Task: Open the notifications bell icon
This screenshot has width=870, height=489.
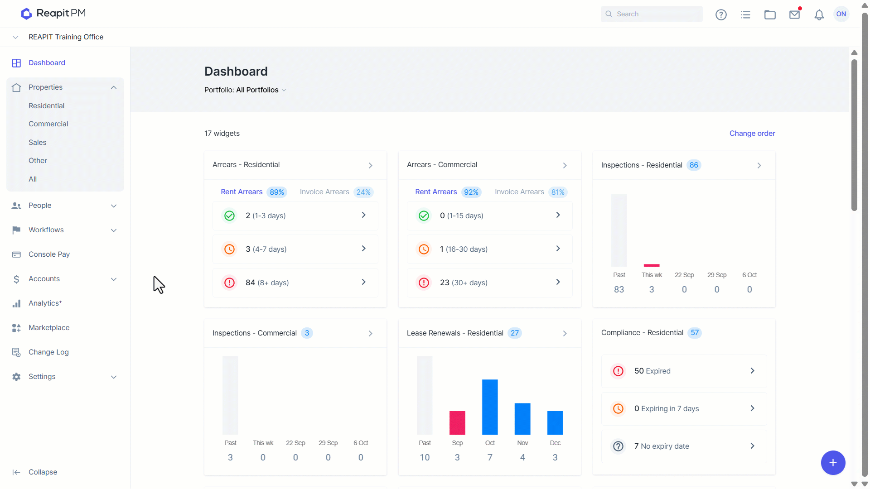Action: click(819, 14)
